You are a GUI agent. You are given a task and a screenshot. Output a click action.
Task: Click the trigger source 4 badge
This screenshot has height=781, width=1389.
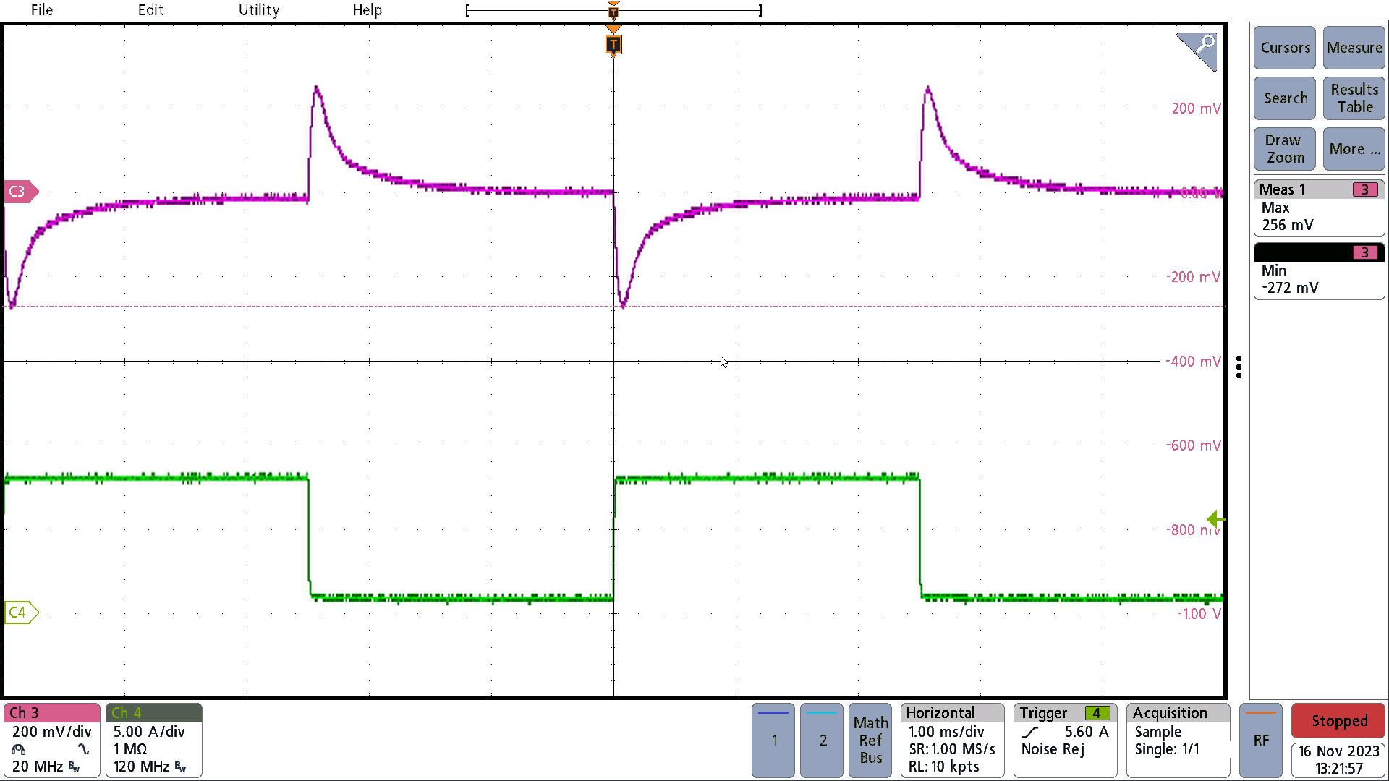point(1097,713)
